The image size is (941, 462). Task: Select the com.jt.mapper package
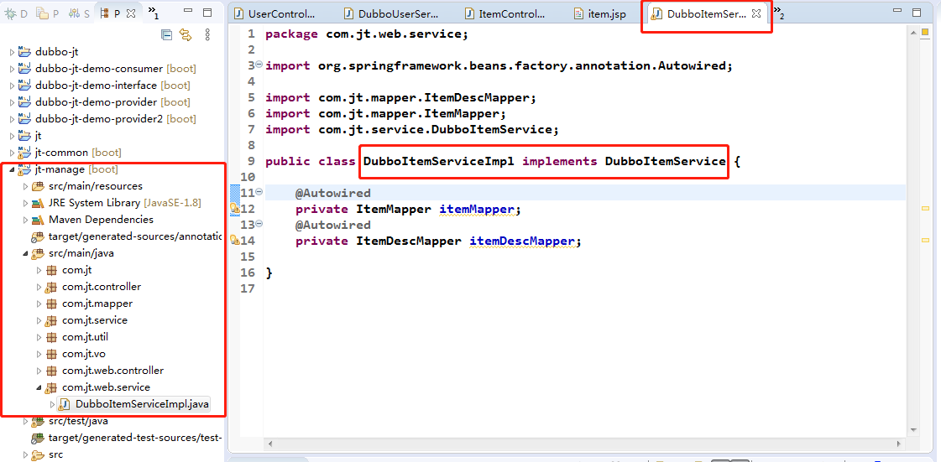(x=97, y=304)
